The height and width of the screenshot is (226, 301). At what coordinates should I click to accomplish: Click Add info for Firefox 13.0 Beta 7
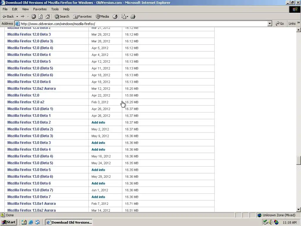(x=98, y=197)
